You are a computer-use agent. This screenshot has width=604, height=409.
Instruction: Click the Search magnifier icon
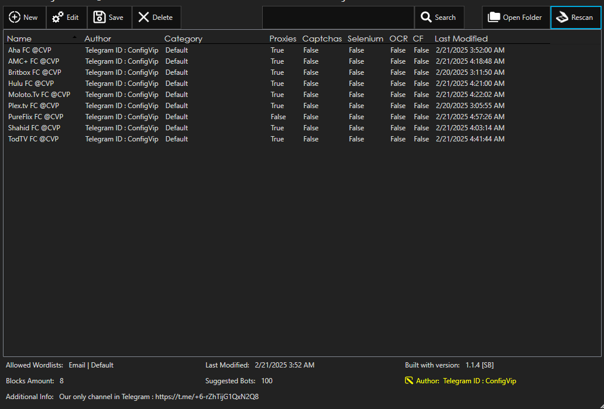(x=427, y=18)
